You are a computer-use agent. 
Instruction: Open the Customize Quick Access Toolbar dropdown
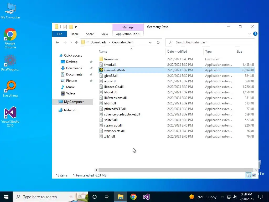(x=76, y=27)
